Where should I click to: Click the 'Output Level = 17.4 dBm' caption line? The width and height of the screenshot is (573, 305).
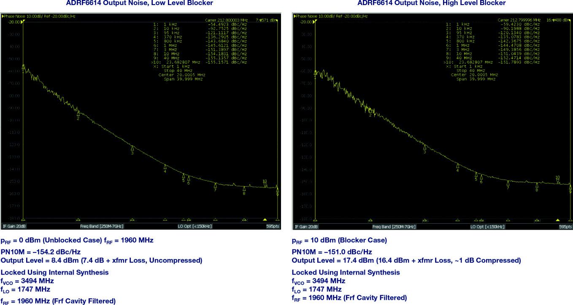406,260
